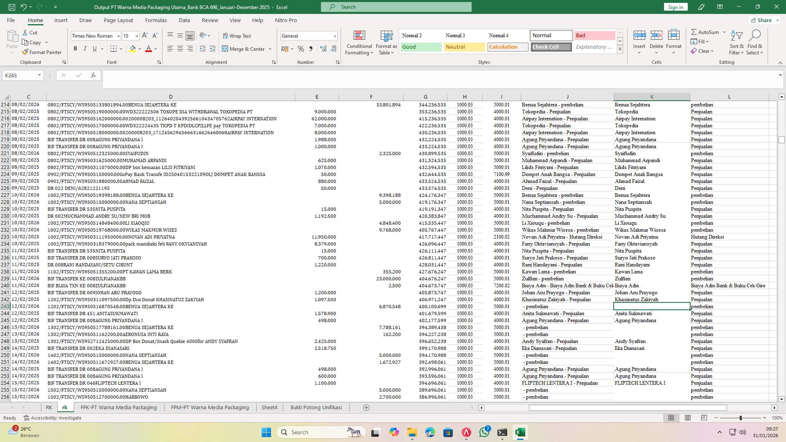The height and width of the screenshot is (442, 786).
Task: Open the font name dropdown
Action: tap(118, 36)
